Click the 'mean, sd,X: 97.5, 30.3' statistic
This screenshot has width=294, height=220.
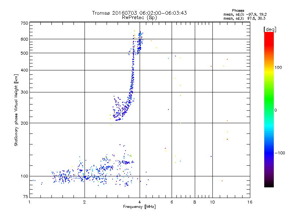[244, 18]
